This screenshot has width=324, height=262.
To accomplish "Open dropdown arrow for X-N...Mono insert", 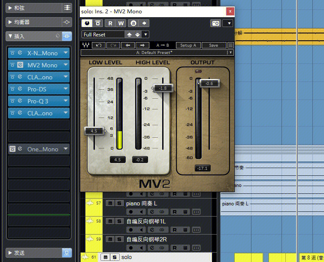I will click(x=66, y=53).
